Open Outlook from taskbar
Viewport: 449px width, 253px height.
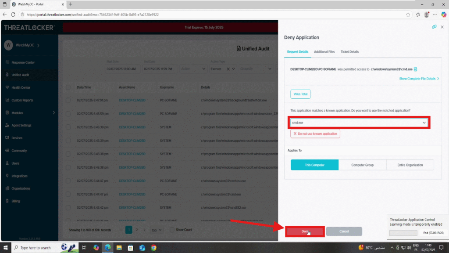142,248
